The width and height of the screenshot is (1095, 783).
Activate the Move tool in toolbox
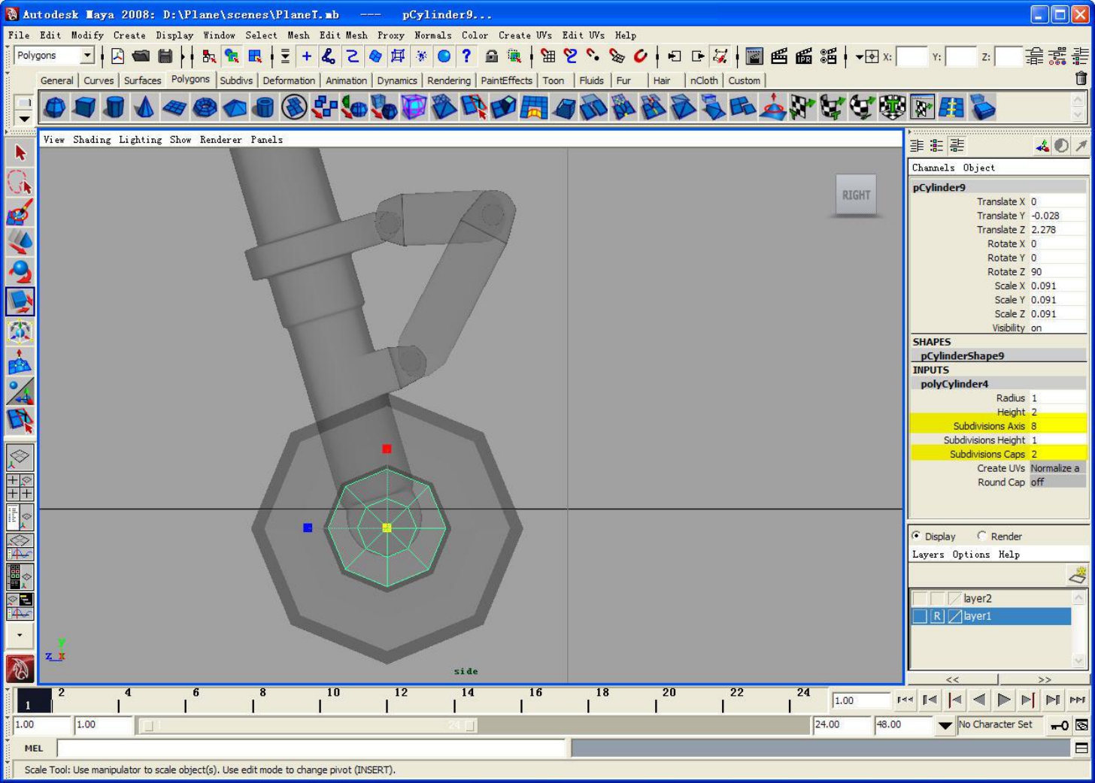[x=20, y=241]
